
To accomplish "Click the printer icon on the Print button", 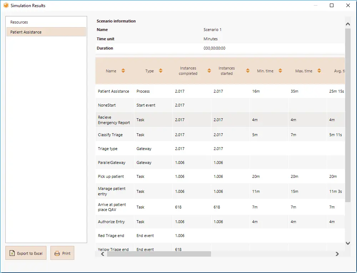I will coord(57,253).
